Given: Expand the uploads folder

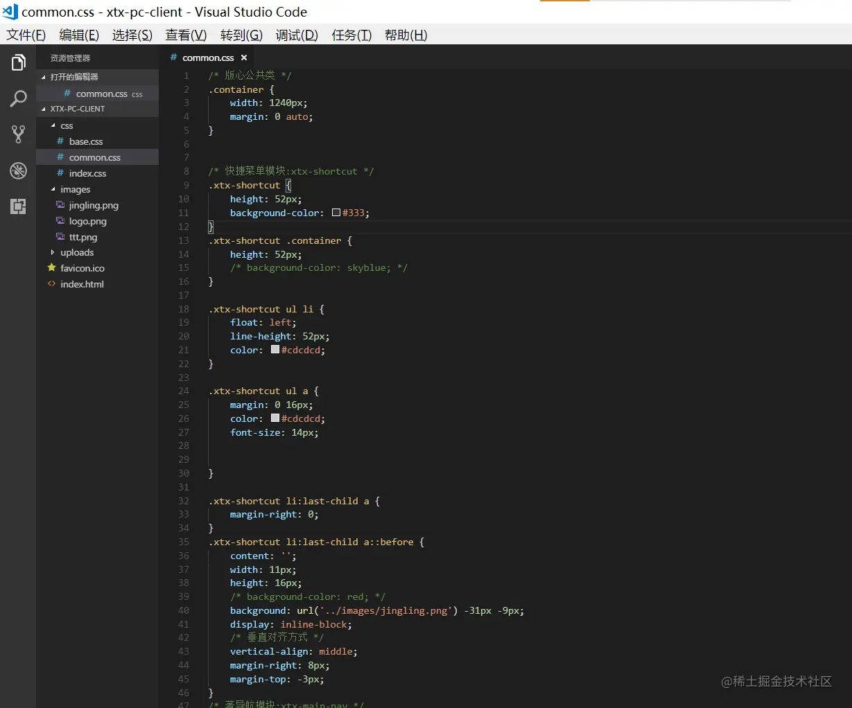Looking at the screenshot, I should pos(98,252).
